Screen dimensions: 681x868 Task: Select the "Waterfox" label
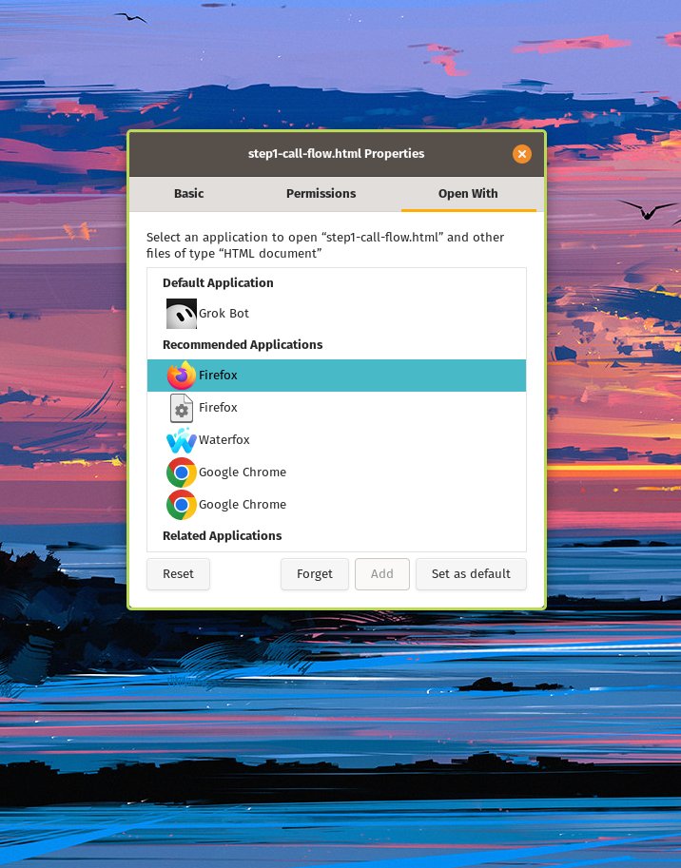224,440
